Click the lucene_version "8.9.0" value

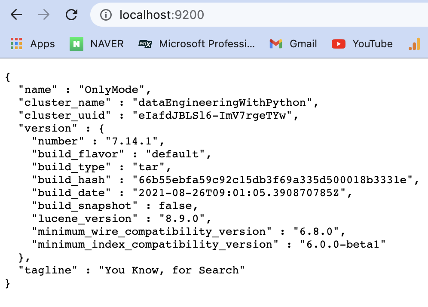pyautogui.click(x=182, y=218)
